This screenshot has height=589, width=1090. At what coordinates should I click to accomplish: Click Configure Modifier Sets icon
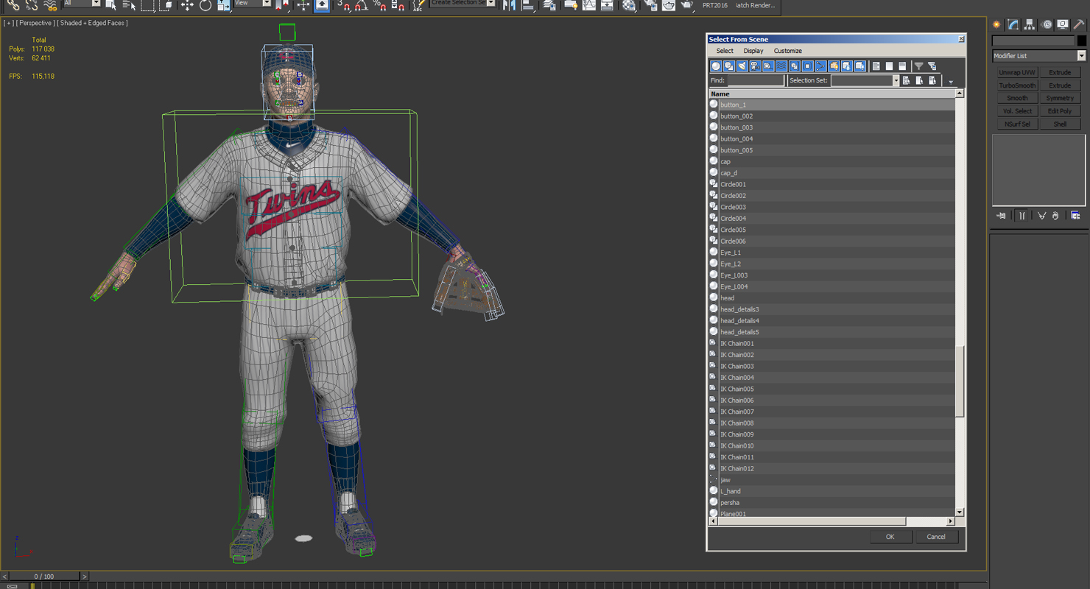point(1075,216)
